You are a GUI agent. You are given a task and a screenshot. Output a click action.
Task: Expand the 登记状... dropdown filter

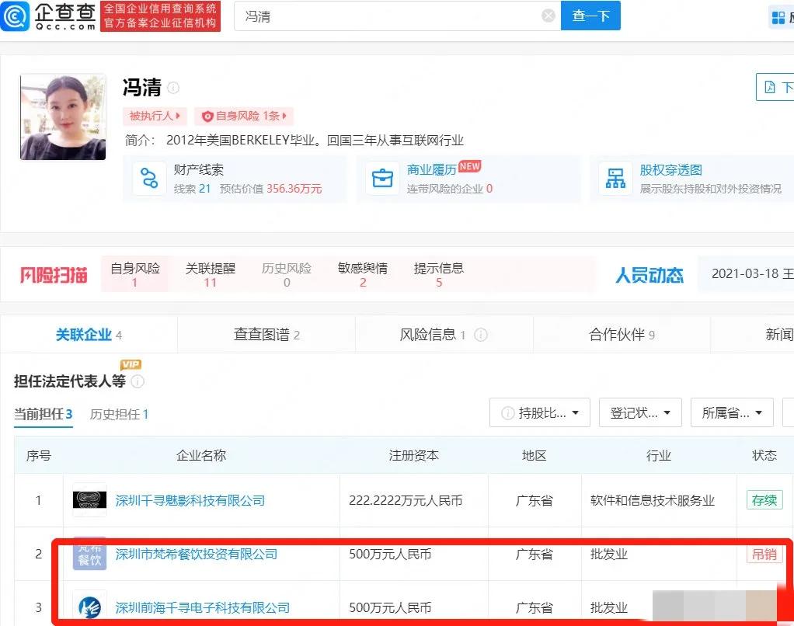pyautogui.click(x=641, y=413)
